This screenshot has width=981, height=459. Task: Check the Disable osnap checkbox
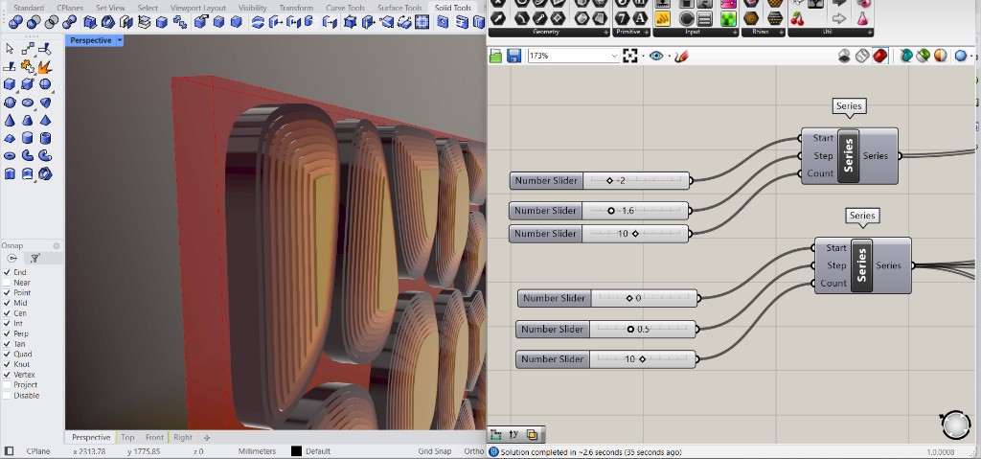7,396
